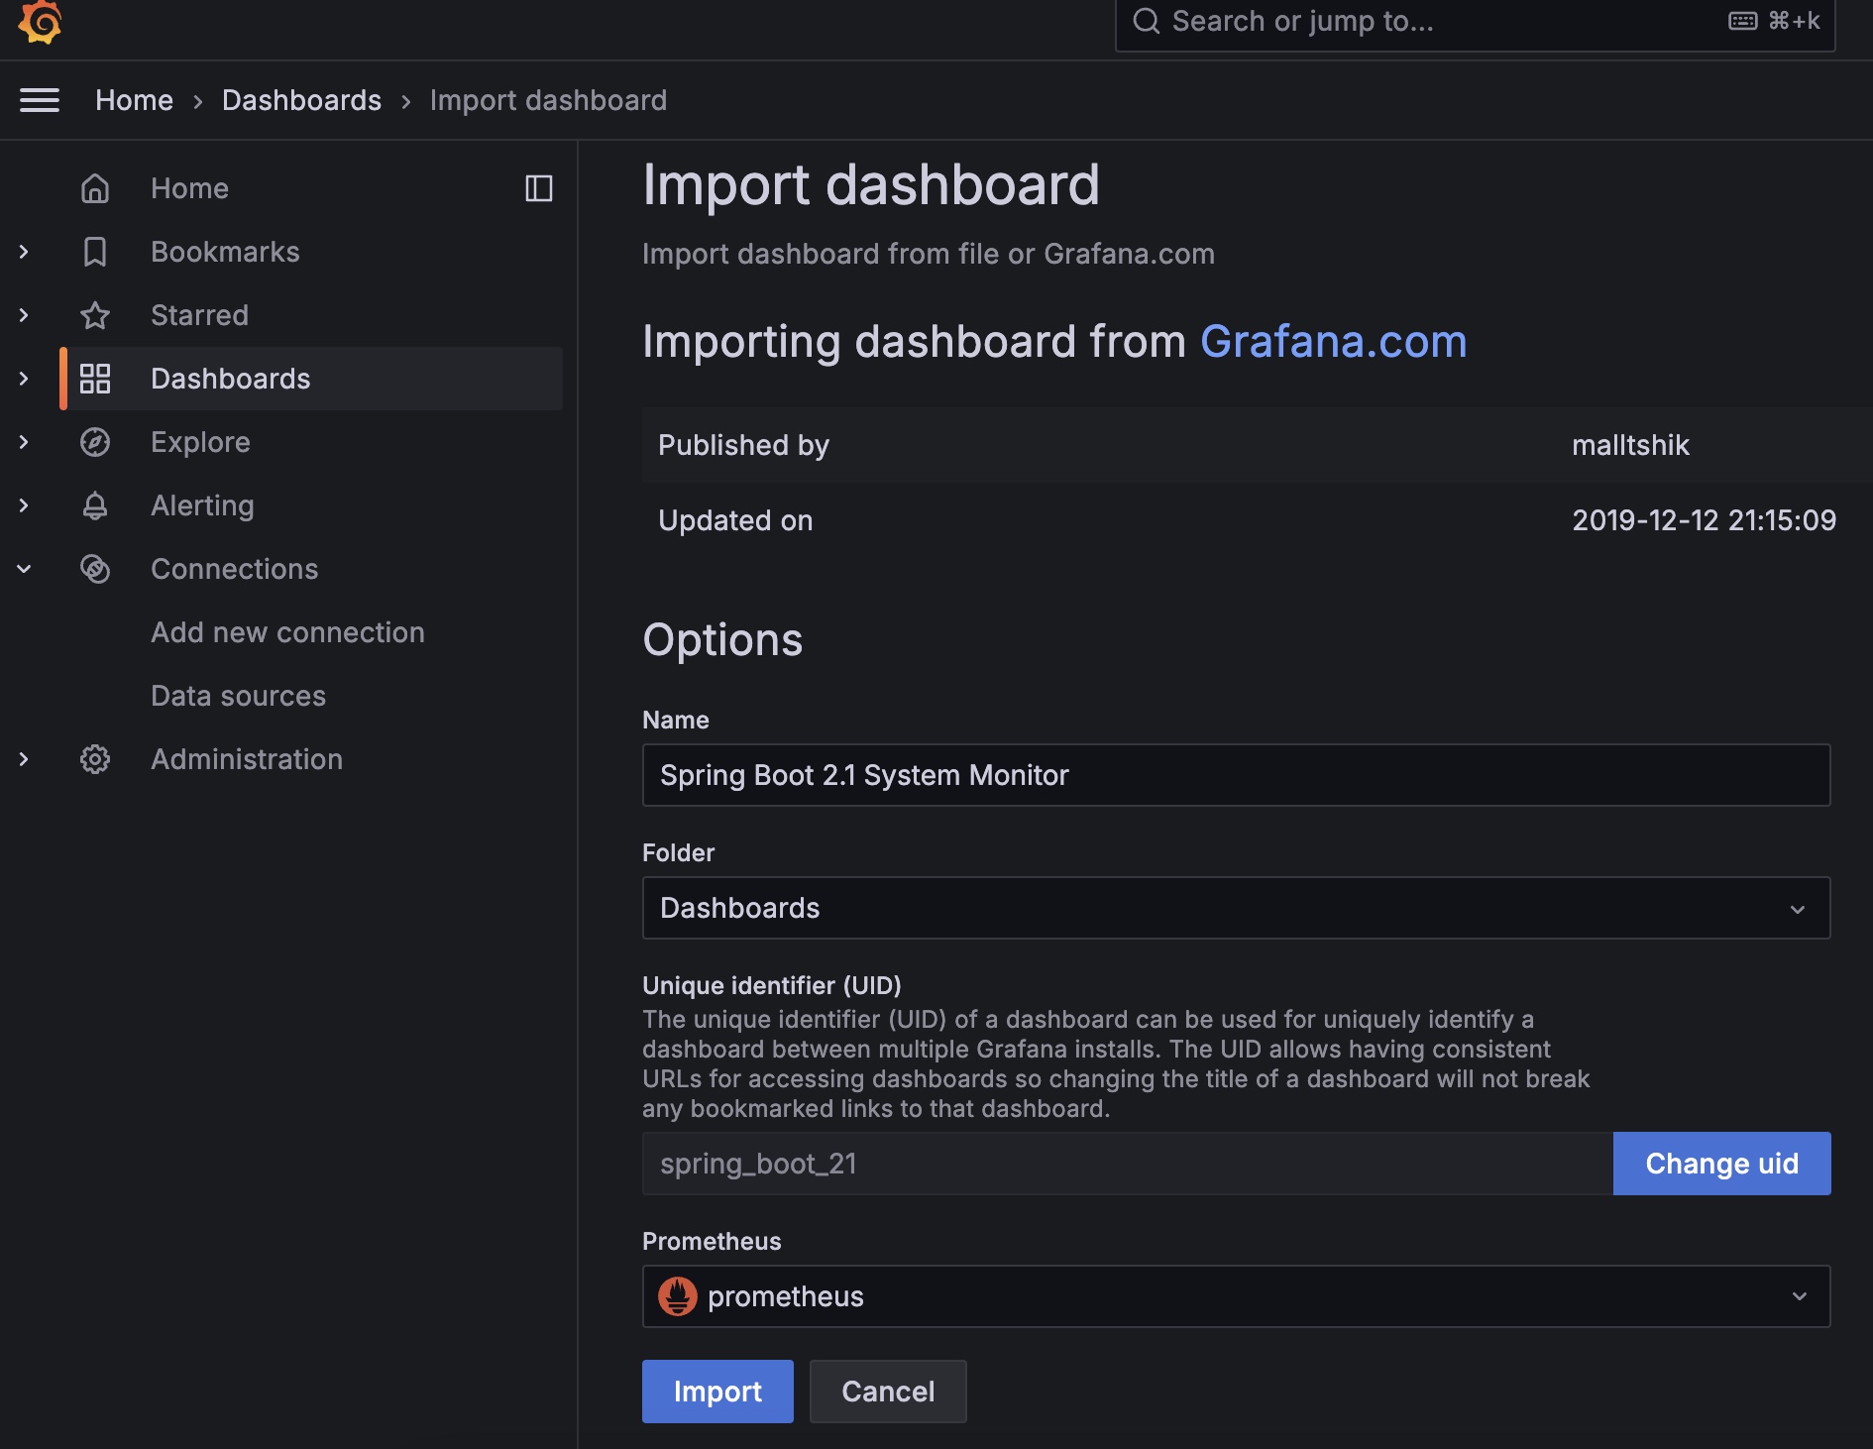Open Connections in the sidebar menu

tap(234, 569)
